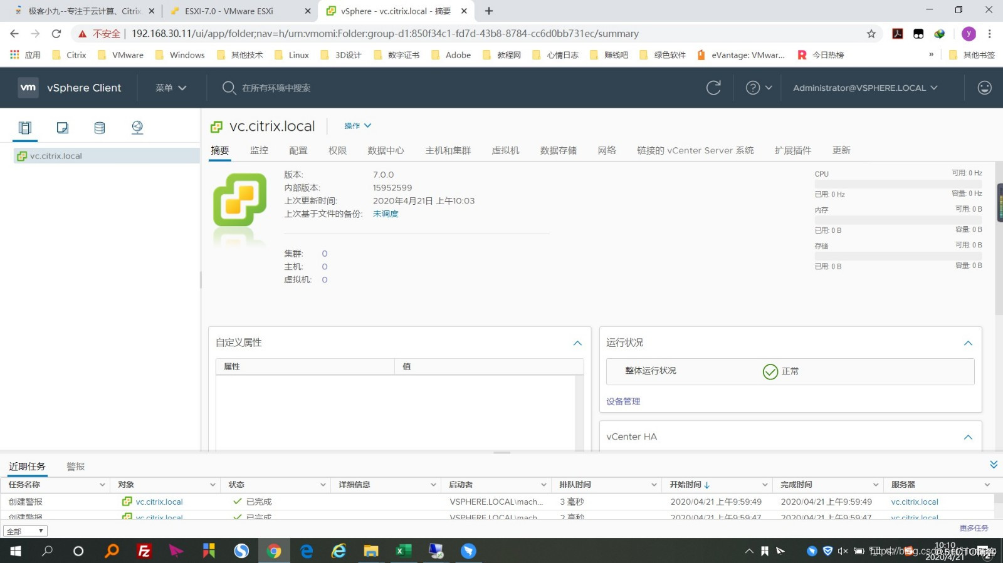Switch to the 数据存储 tab
This screenshot has width=1003, height=563.
(x=558, y=150)
